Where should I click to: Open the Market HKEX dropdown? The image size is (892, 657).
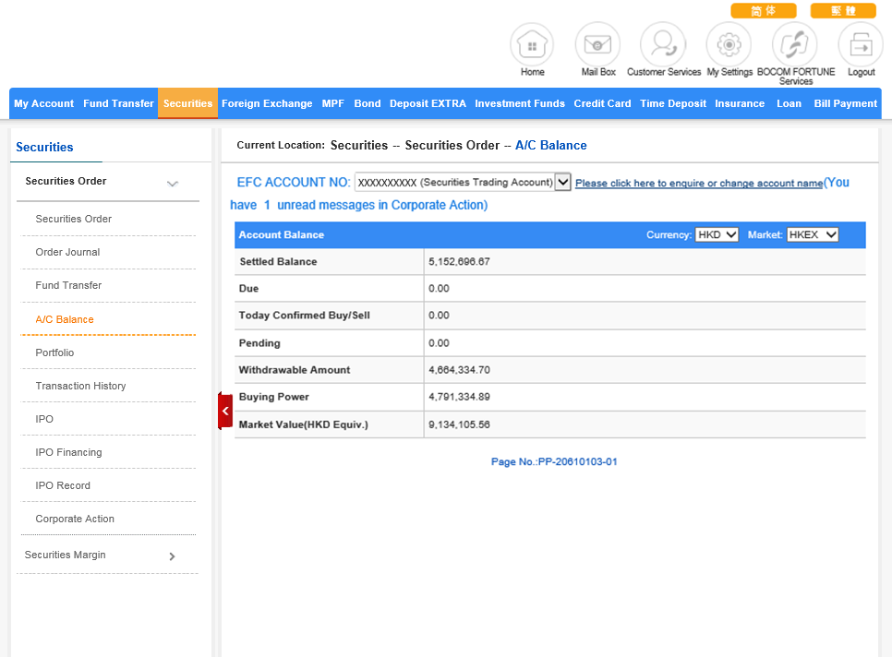coord(813,235)
